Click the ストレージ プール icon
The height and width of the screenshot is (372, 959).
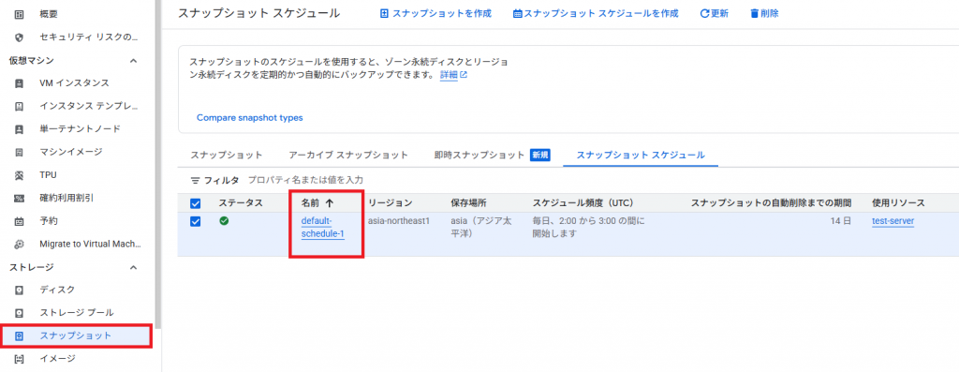point(19,313)
